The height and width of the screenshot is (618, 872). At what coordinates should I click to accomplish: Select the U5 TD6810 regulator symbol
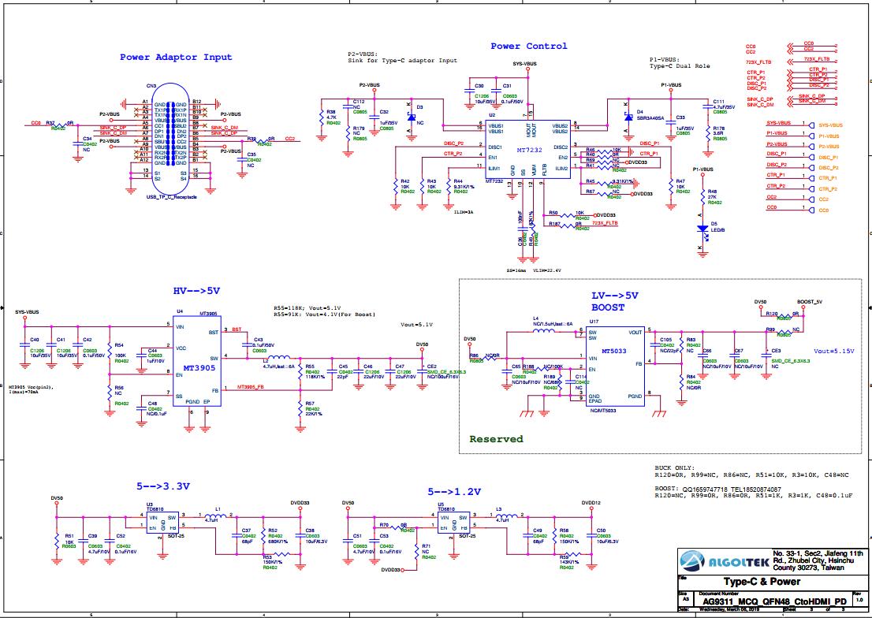[454, 523]
